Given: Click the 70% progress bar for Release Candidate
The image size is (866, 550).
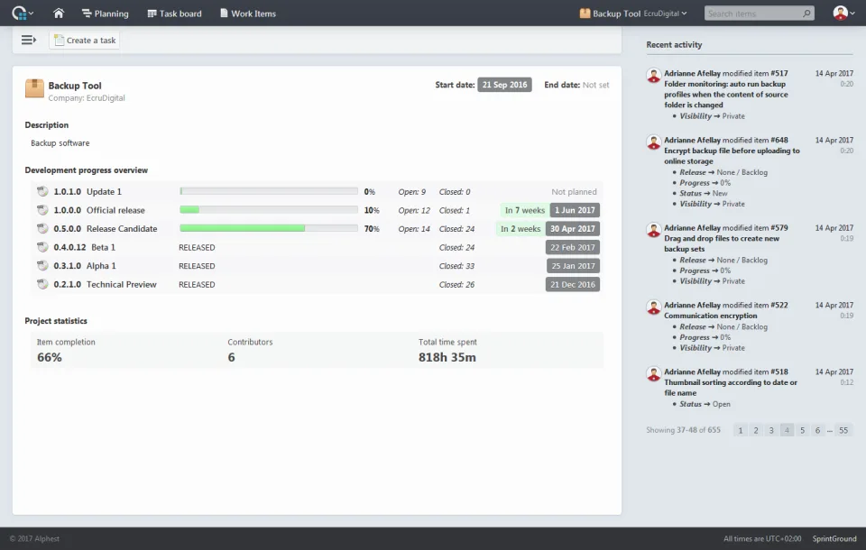Looking at the screenshot, I should [269, 228].
